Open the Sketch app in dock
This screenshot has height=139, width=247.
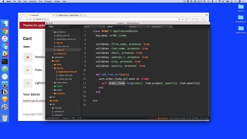[x=5, y=99]
